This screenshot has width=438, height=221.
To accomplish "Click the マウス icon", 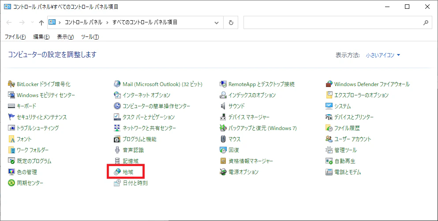I will [x=223, y=139].
